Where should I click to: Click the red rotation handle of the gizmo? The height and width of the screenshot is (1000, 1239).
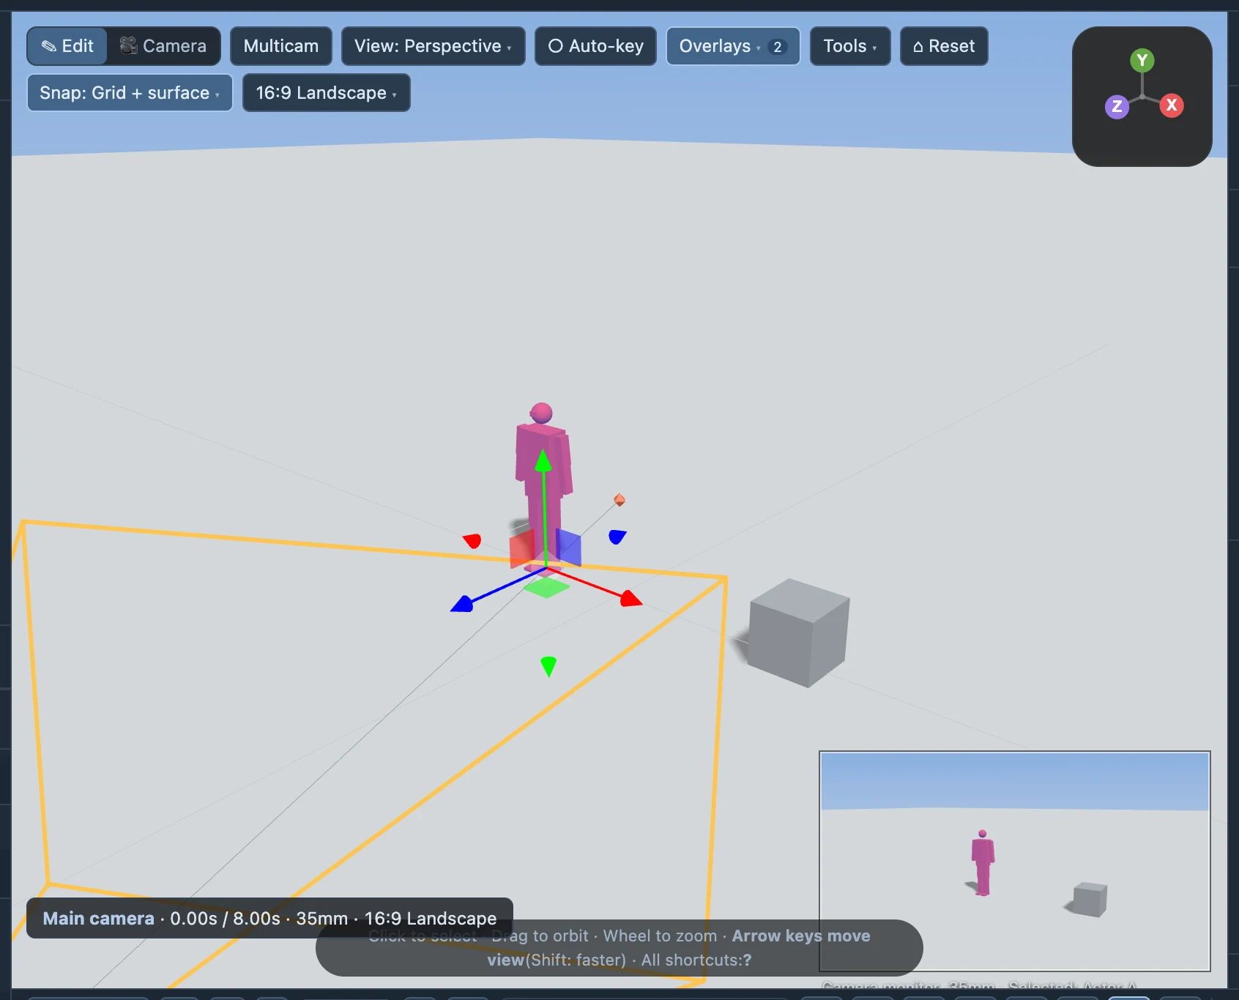tap(473, 540)
